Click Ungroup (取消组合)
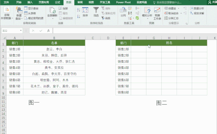 (x=171, y=13)
